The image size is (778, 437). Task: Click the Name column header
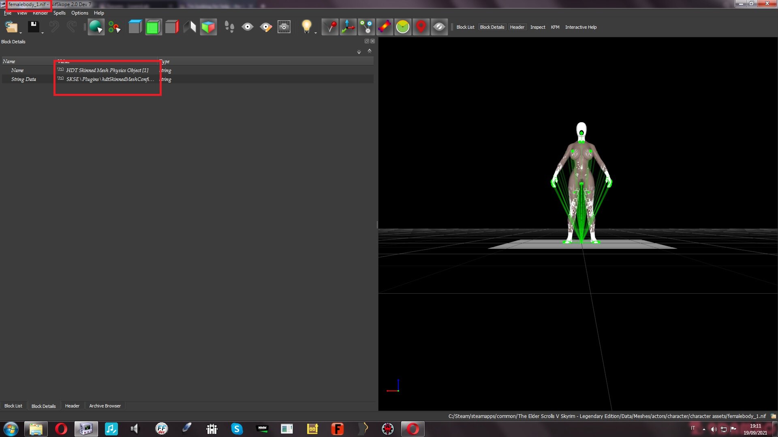[x=28, y=62]
